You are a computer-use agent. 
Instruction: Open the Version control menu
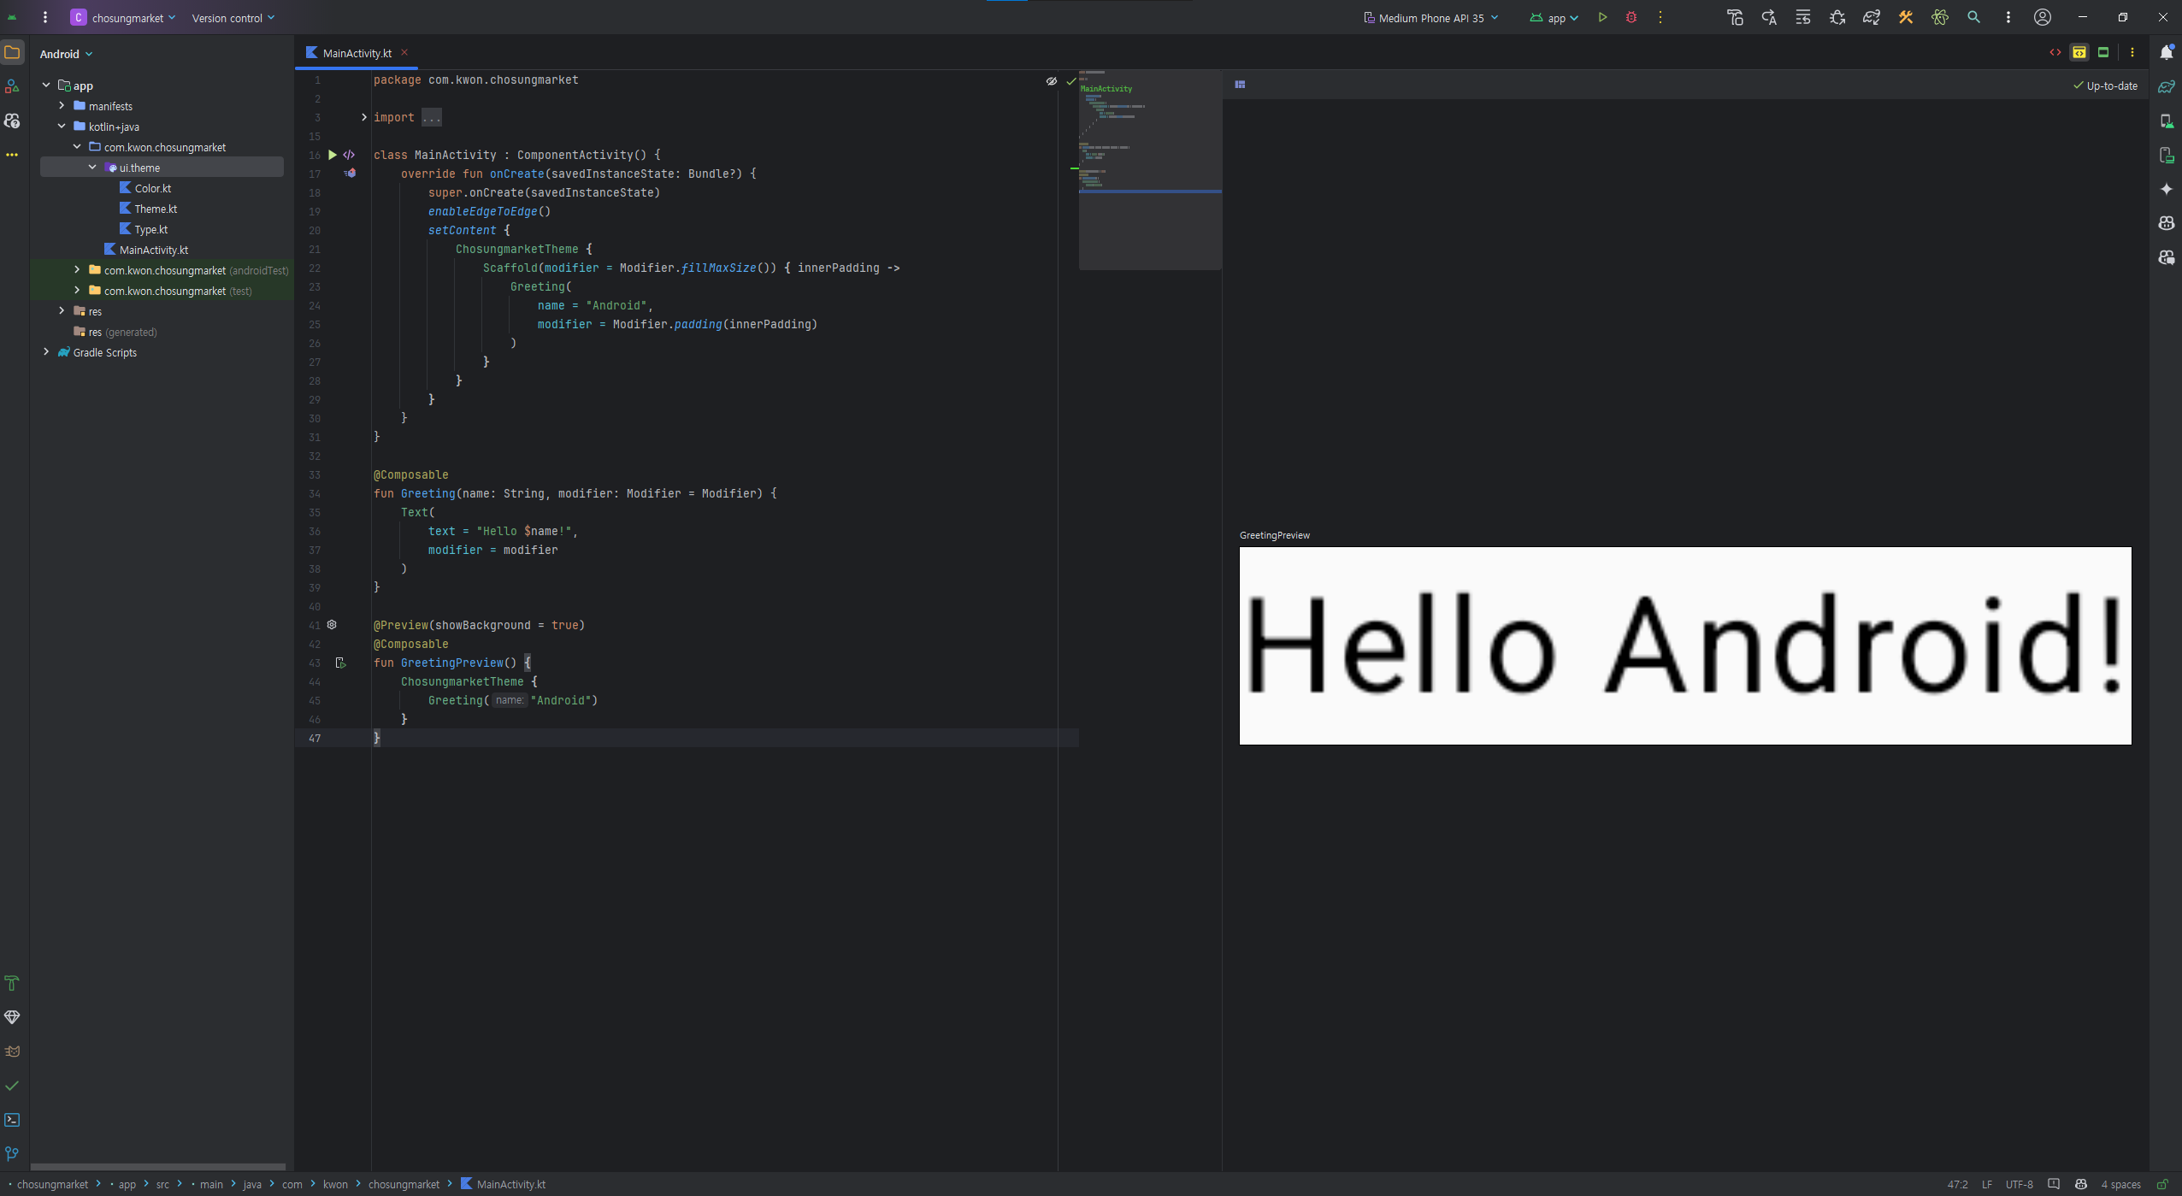(x=233, y=18)
